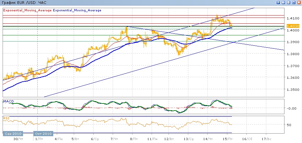
Task: Click the vertical split window icon
Action: point(283,3)
